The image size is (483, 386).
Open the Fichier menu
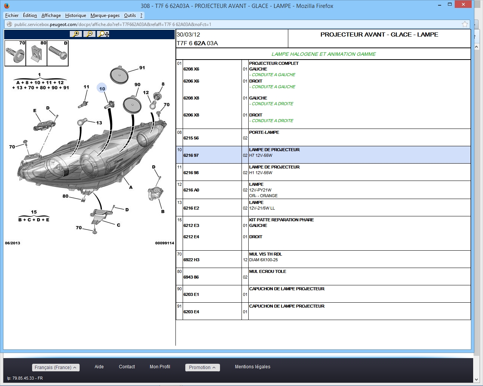tap(12, 15)
